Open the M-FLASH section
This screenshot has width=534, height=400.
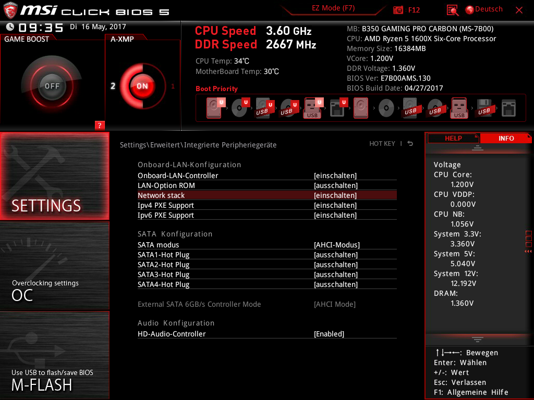(54, 355)
